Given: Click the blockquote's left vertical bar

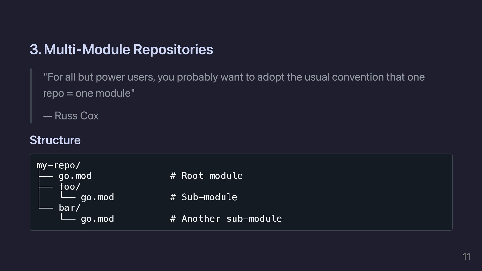Looking at the screenshot, I should (31, 96).
